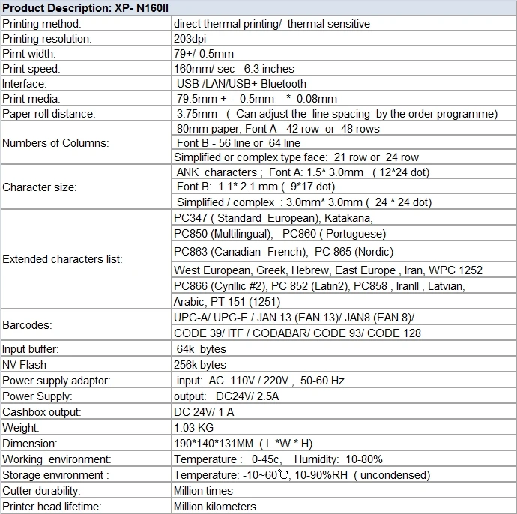Click the Product Description XP-N160II header
Screen dimensions: 517x514
(258, 8)
